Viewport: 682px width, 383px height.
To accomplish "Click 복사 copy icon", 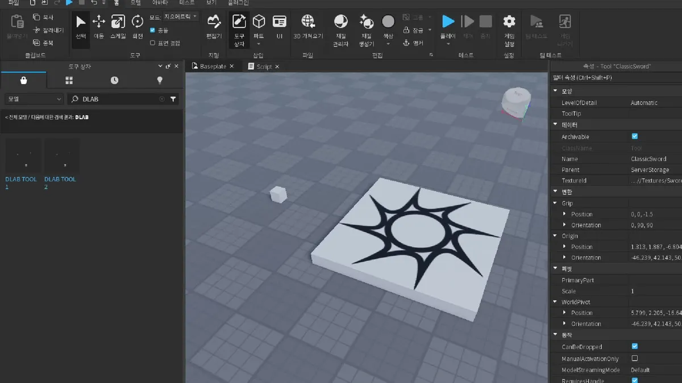I will [37, 18].
